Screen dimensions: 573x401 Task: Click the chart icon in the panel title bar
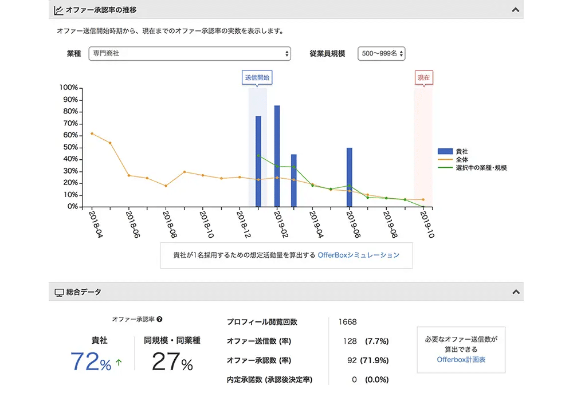click(58, 10)
